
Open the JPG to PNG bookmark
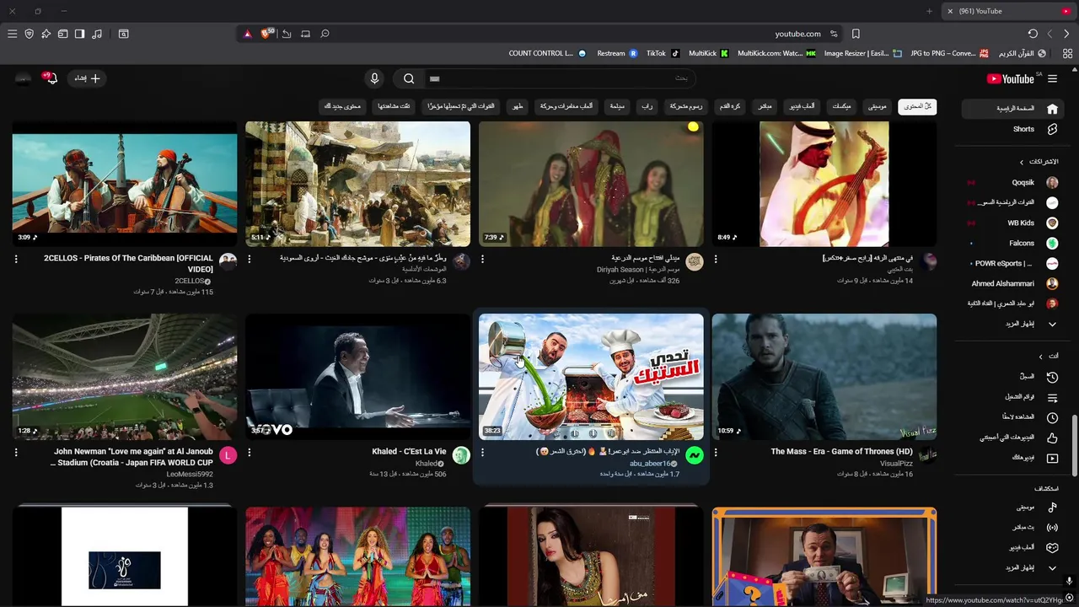949,53
